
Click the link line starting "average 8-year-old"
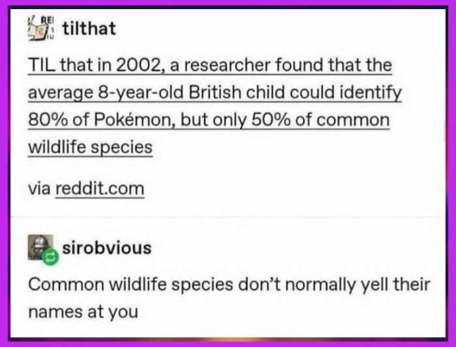point(214,93)
